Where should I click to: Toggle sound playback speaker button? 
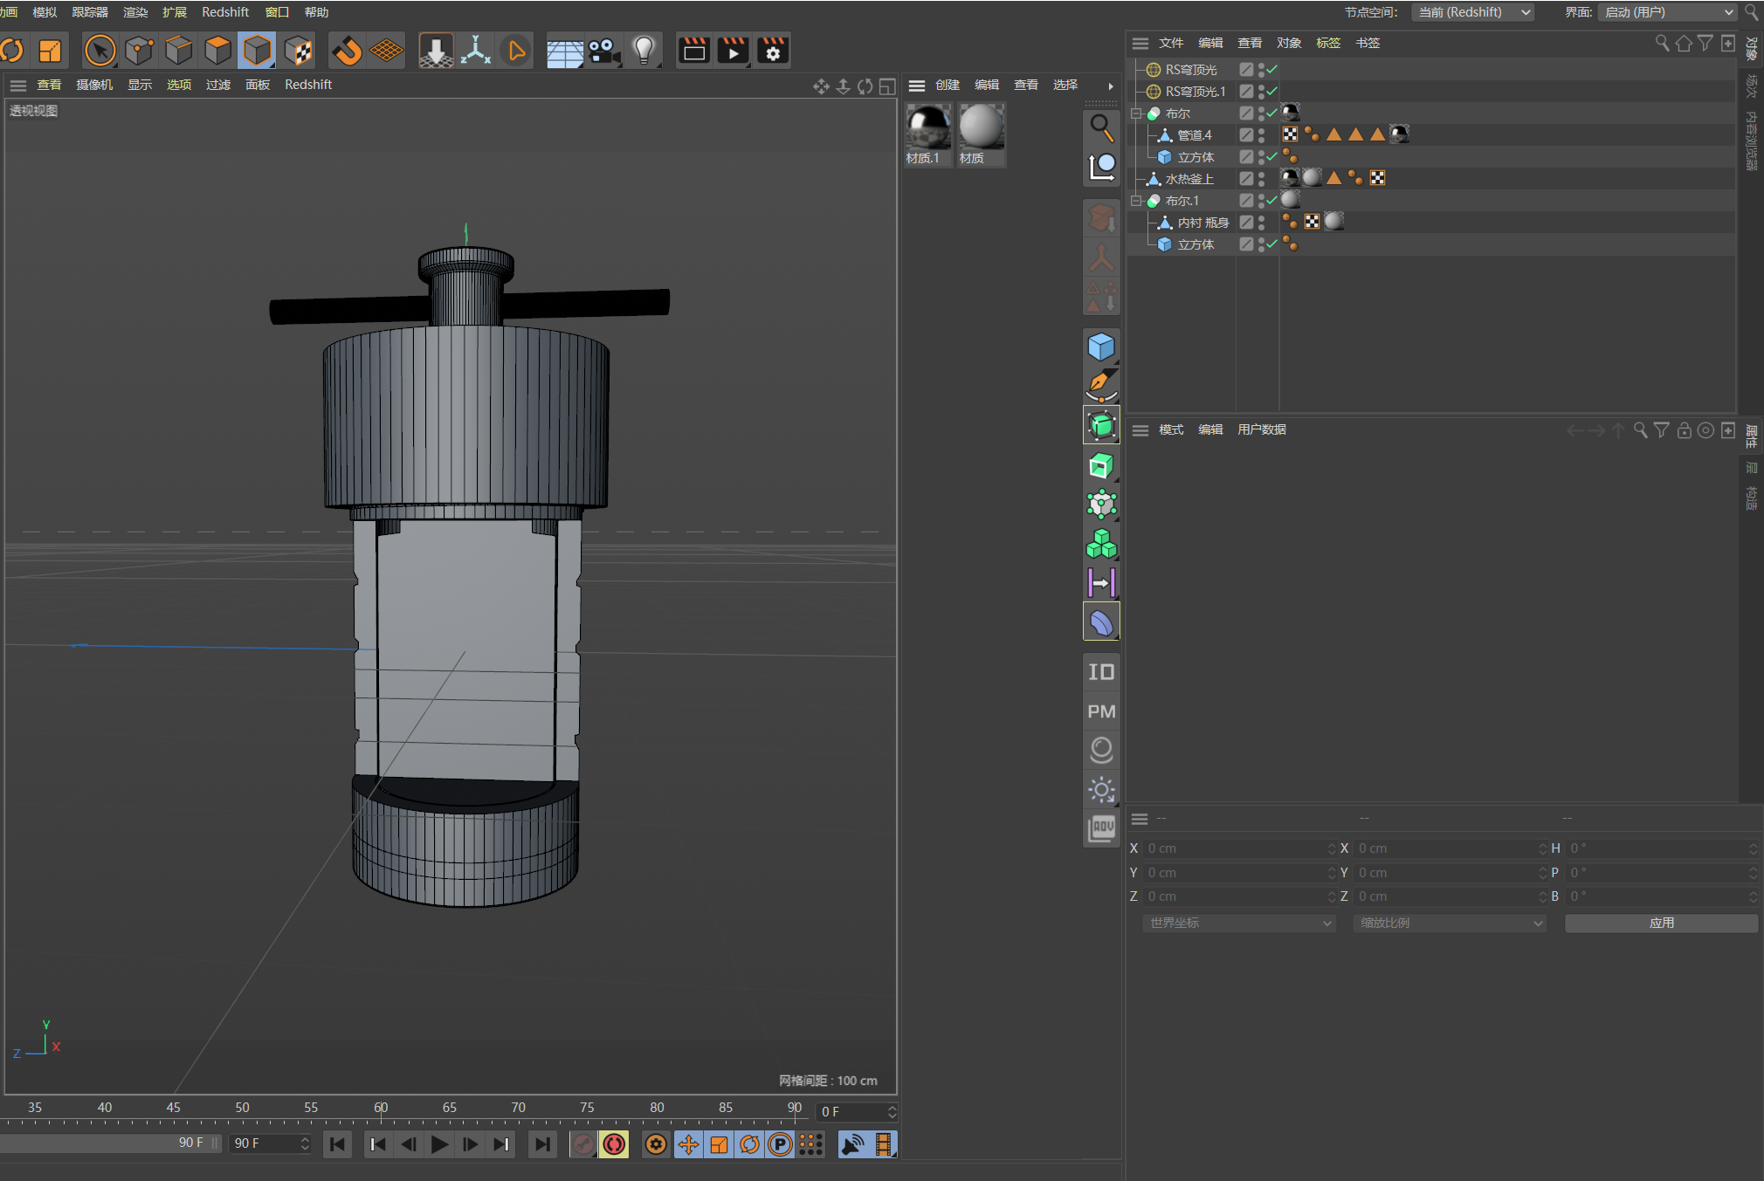point(852,1144)
